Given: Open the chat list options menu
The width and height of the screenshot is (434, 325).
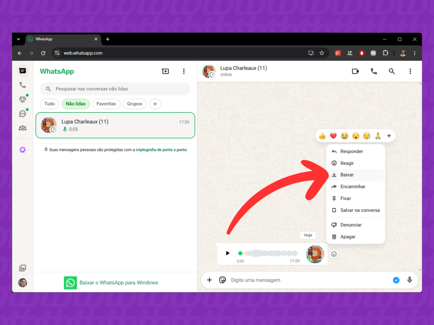Looking at the screenshot, I should point(184,71).
